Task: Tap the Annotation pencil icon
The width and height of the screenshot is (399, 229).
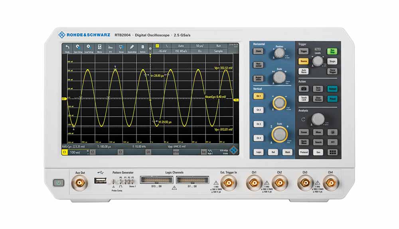Action: point(132,48)
